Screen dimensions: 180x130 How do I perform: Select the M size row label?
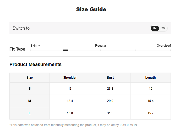(30, 101)
